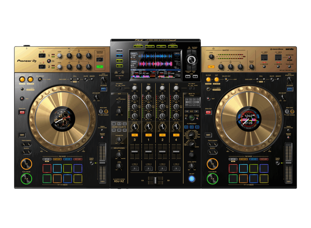Flip the CH 3 INPUT selector switch

click(119, 88)
